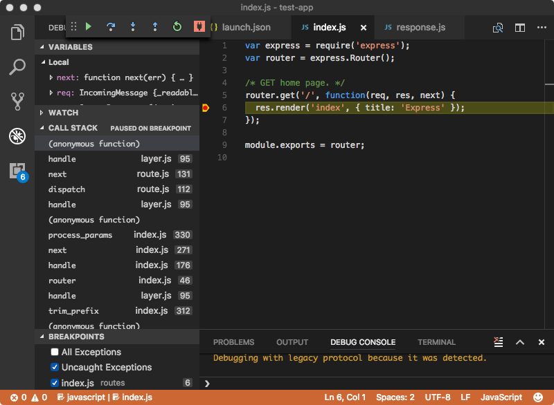The width and height of the screenshot is (554, 405).
Task: Click the warnings count in status bar
Action: click(39, 397)
